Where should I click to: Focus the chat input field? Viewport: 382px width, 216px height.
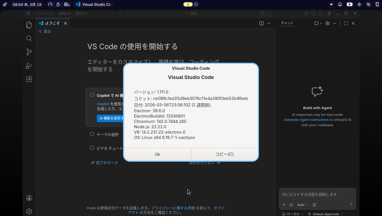[317, 194]
